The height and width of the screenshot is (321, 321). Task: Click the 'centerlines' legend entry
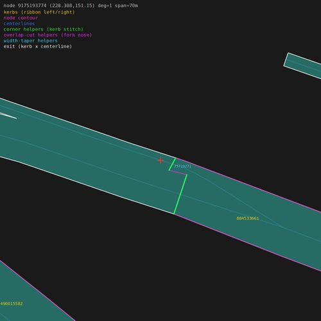tap(19, 24)
